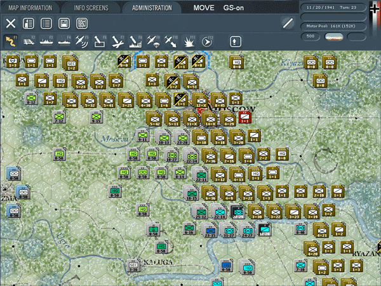Click the Motor Pool 161K readout
The width and height of the screenshot is (381, 286).
pos(333,26)
